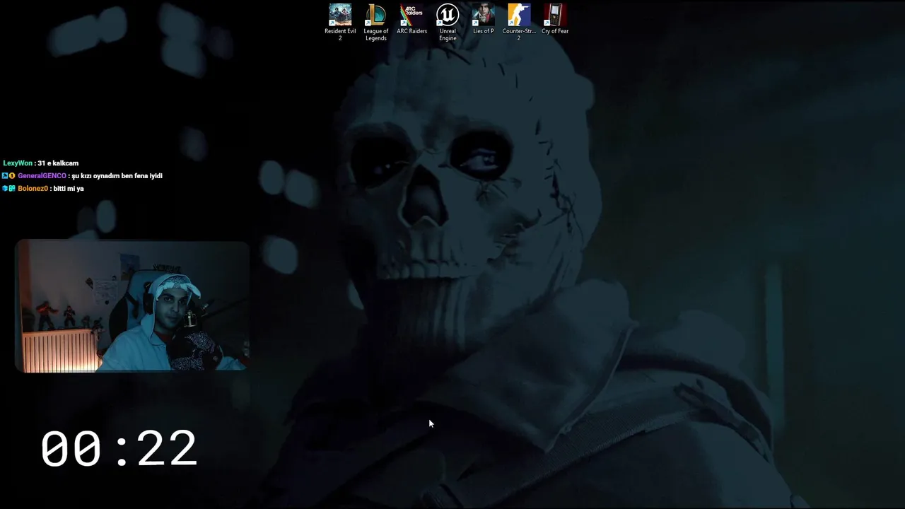Viewport: 905px width, 509px height.
Task: Select the Unreal Engine desktop icon
Action: [448, 22]
